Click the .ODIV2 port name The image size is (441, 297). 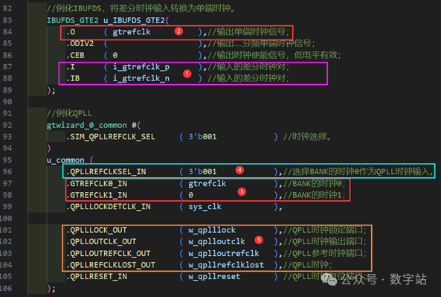80,44
